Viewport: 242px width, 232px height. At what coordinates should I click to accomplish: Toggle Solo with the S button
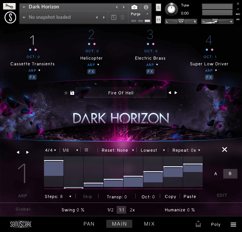(158, 7)
